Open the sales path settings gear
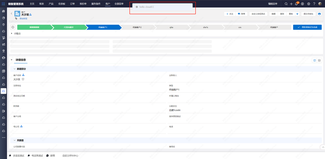 13,27
